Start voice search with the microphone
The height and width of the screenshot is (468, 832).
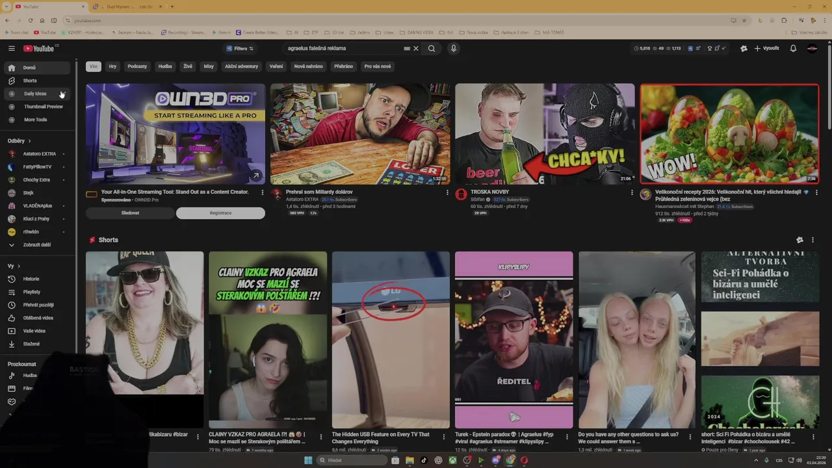point(454,48)
